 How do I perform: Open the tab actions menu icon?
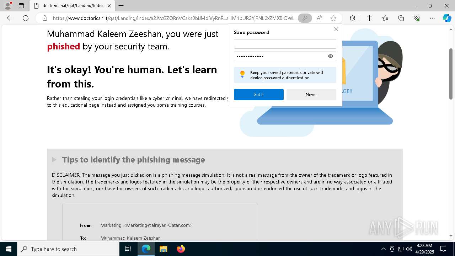point(21,6)
